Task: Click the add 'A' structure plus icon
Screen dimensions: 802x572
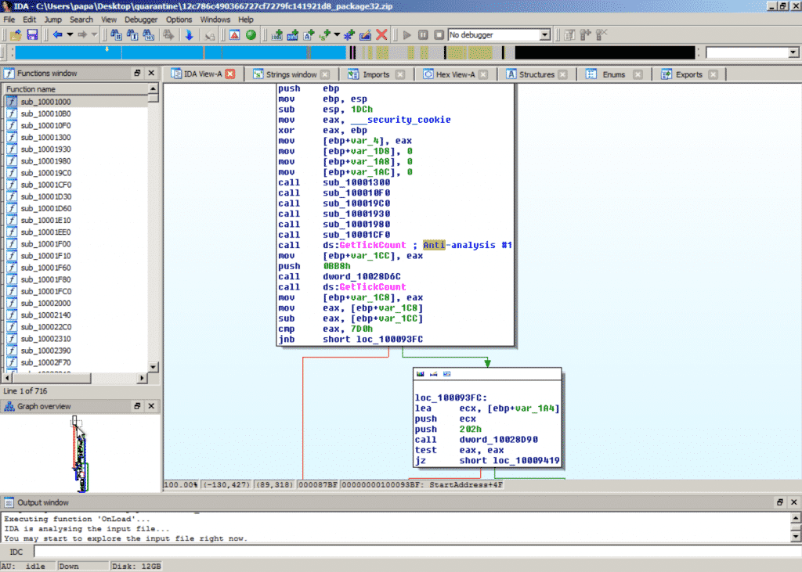Action: [x=309, y=34]
